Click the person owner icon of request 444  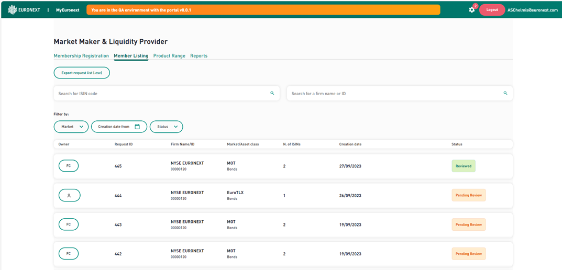69,196
